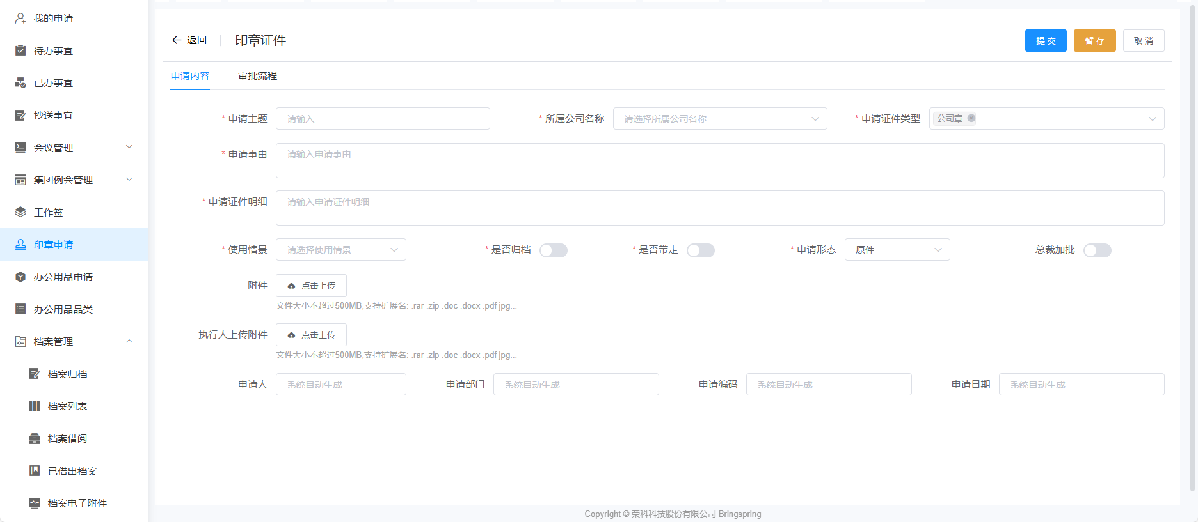Toggle the 是否归档 switch
This screenshot has height=522, width=1198.
[x=553, y=250]
